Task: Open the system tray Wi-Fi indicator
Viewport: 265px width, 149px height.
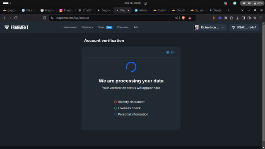Action: (x=244, y=3)
